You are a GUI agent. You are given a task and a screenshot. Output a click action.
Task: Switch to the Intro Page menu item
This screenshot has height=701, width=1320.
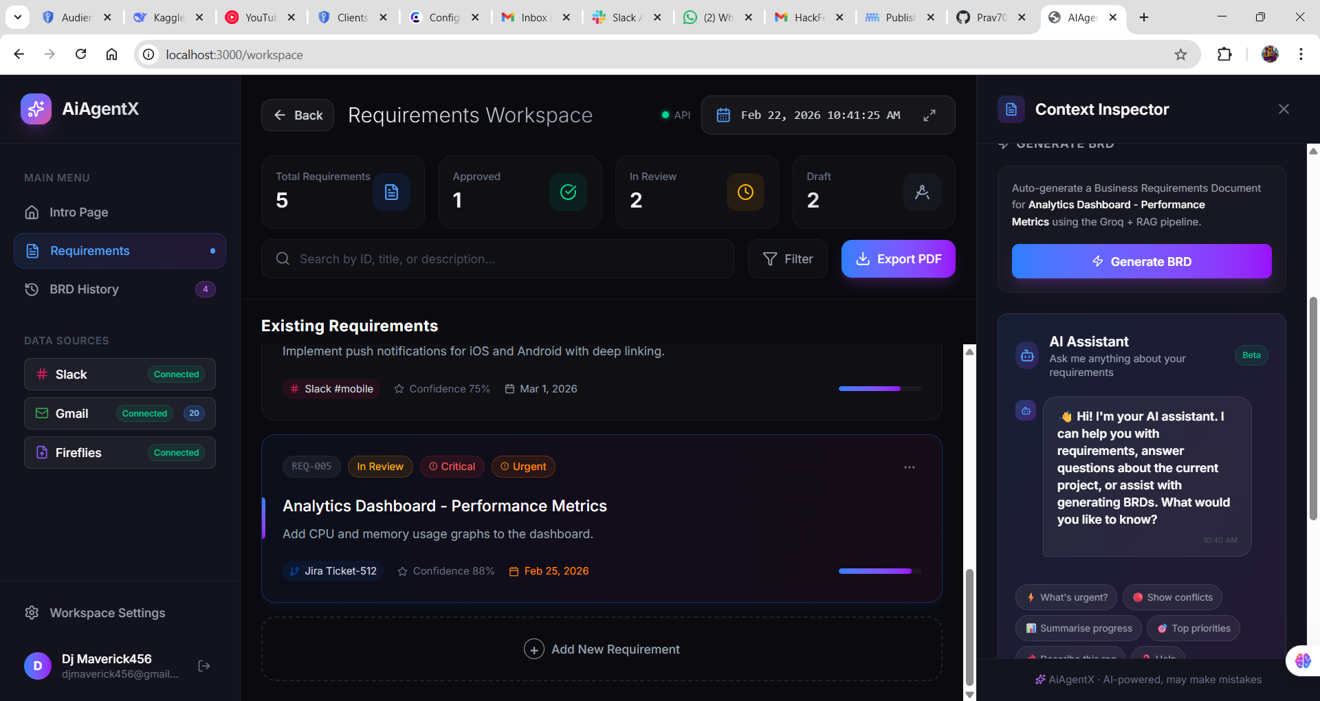pyautogui.click(x=78, y=212)
